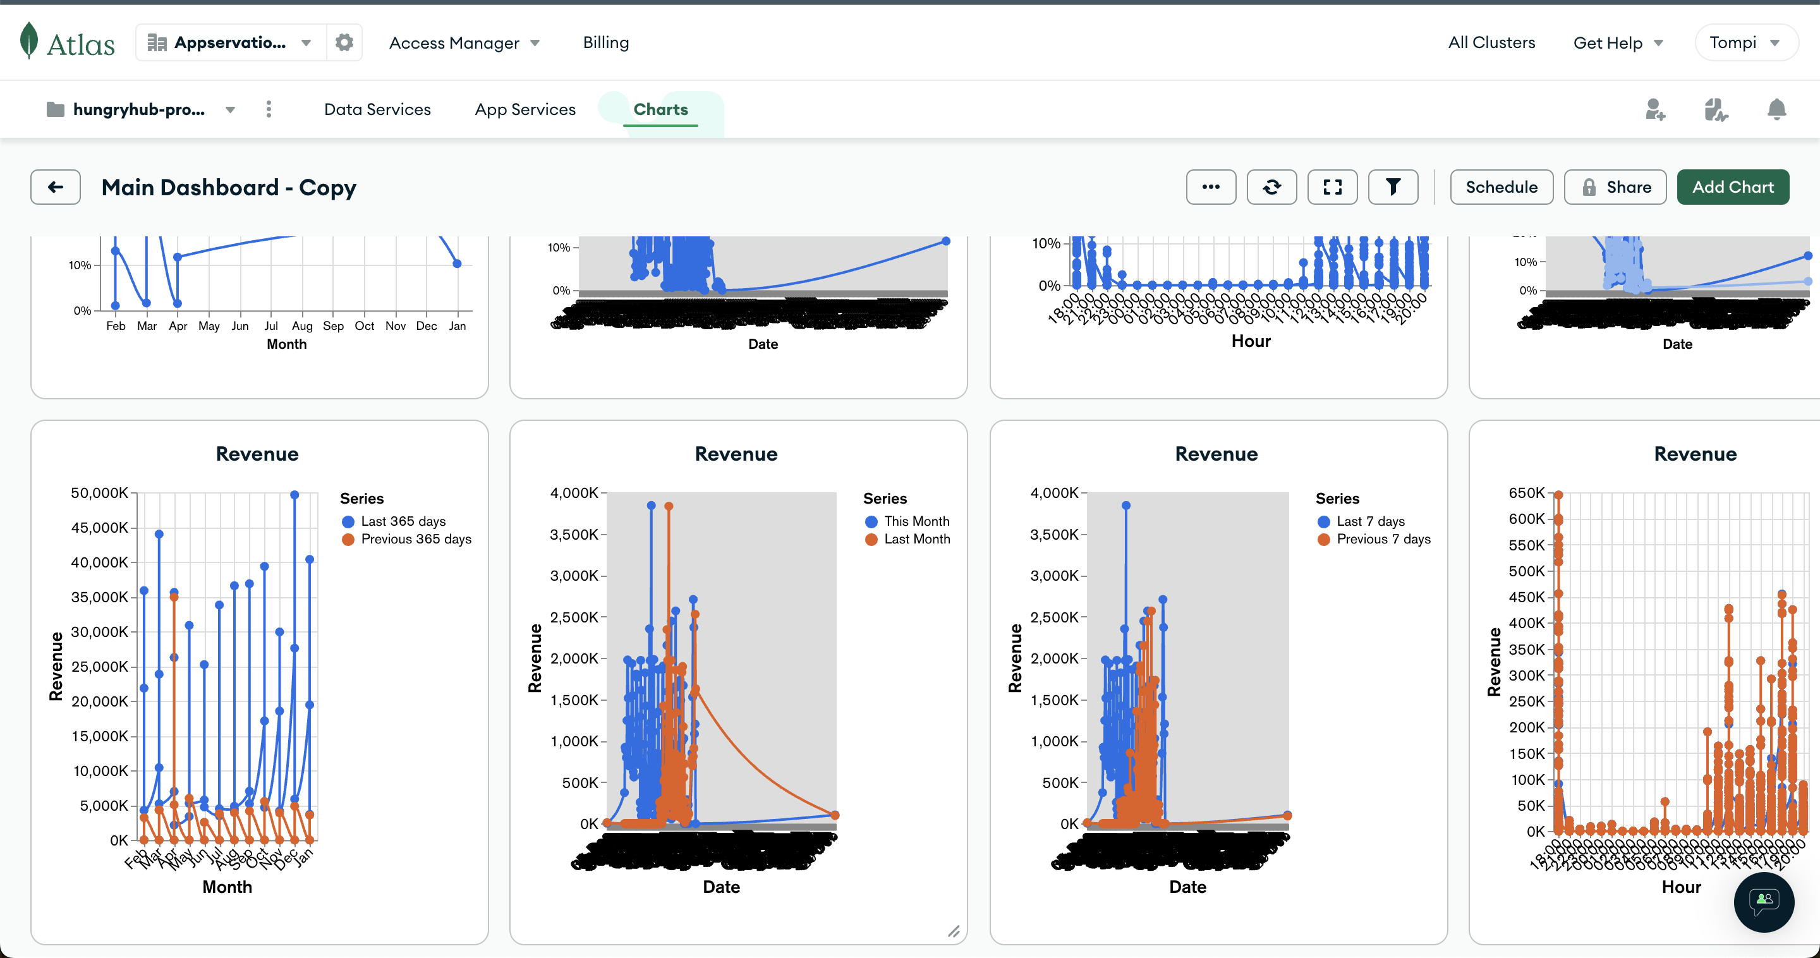Viewport: 1820px width, 958px height.
Task: Click the project vertical dots menu
Action: point(269,109)
